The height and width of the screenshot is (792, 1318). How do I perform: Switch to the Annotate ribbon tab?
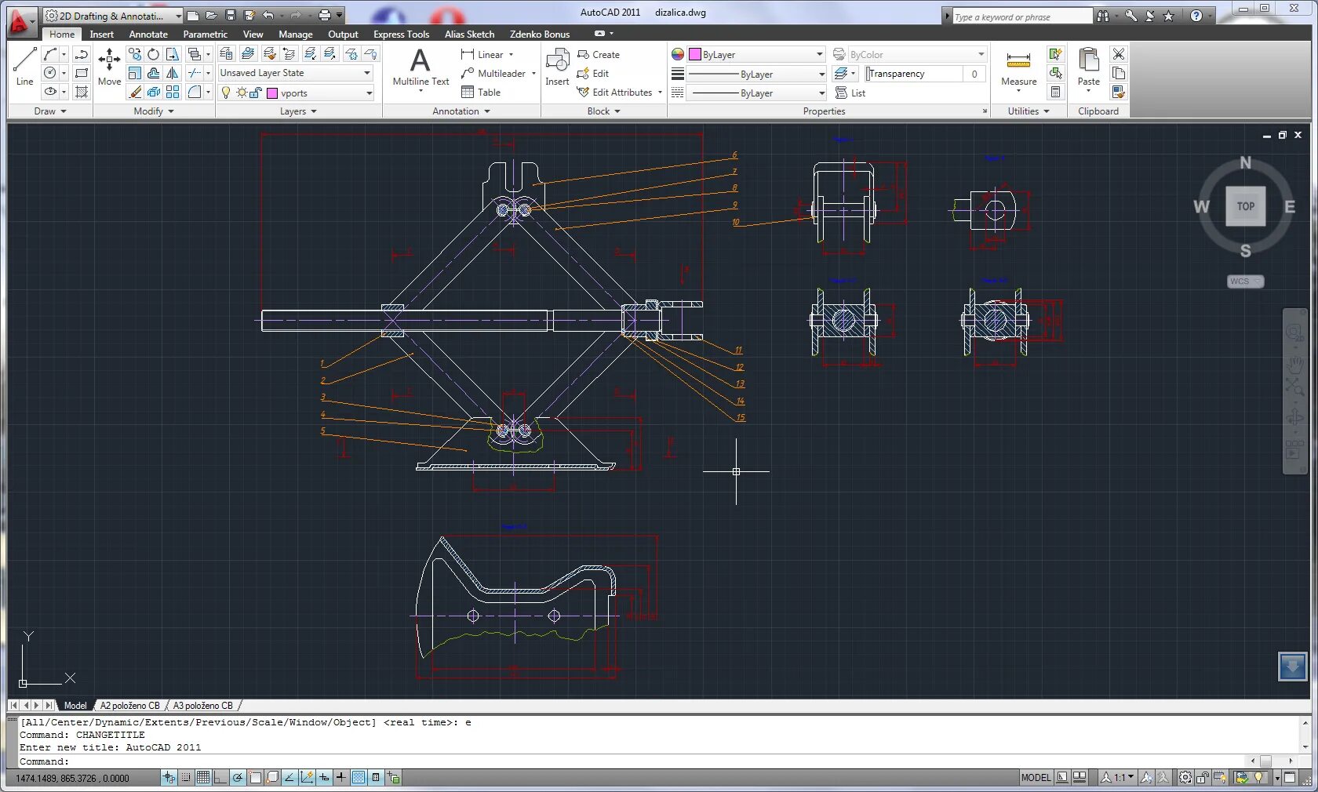tap(148, 34)
